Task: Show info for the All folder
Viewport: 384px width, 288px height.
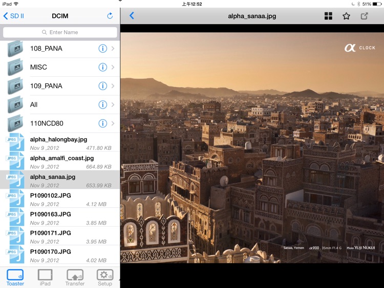Action: pyautogui.click(x=102, y=104)
